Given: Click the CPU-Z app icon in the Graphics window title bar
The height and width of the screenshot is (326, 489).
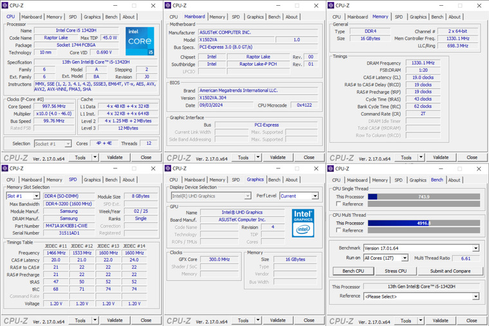Looking at the screenshot, I should [x=168, y=168].
